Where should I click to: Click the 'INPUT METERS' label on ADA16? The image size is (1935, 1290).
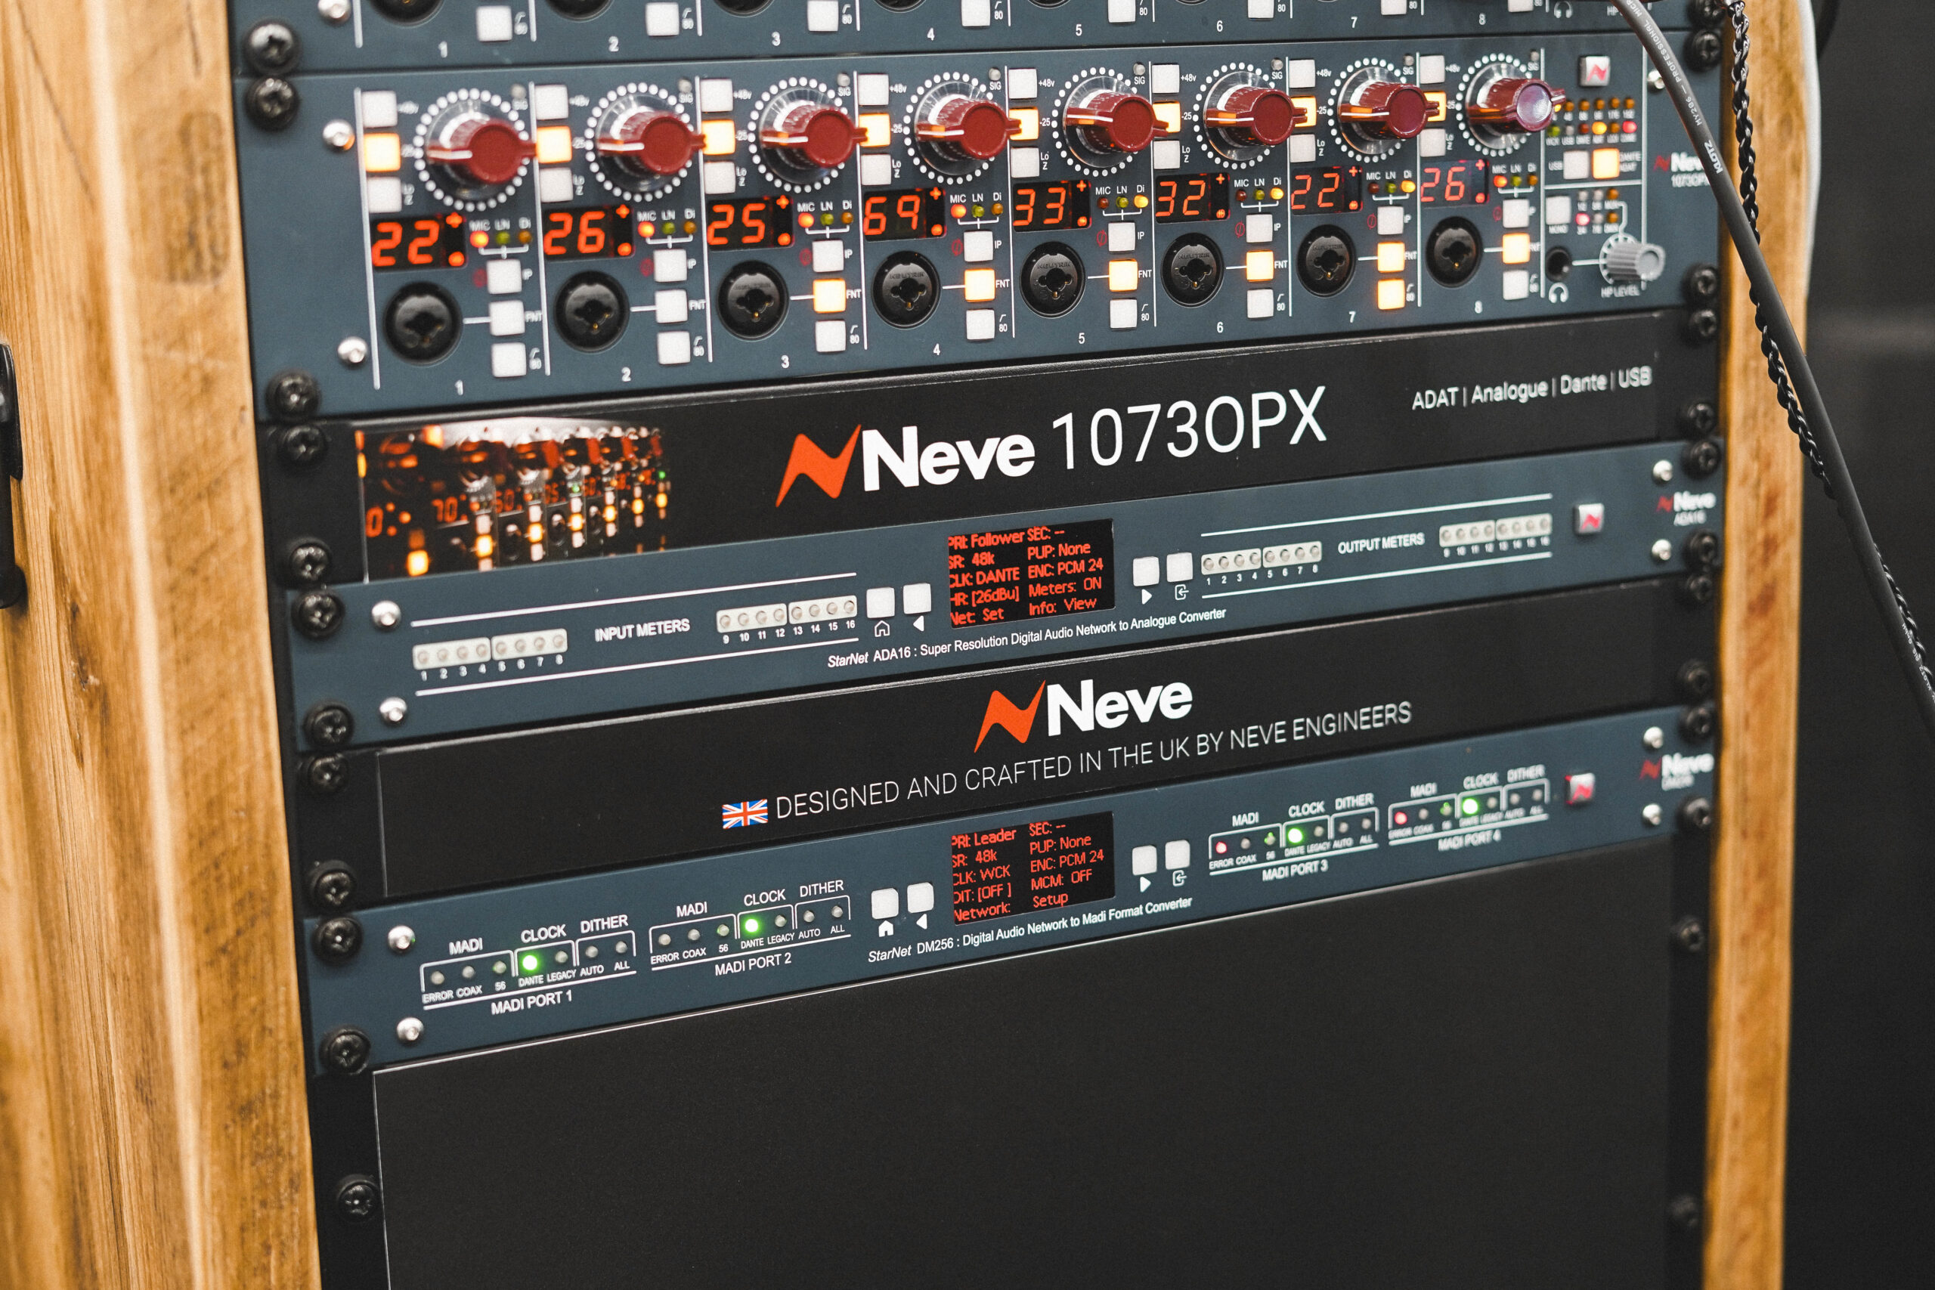[642, 630]
